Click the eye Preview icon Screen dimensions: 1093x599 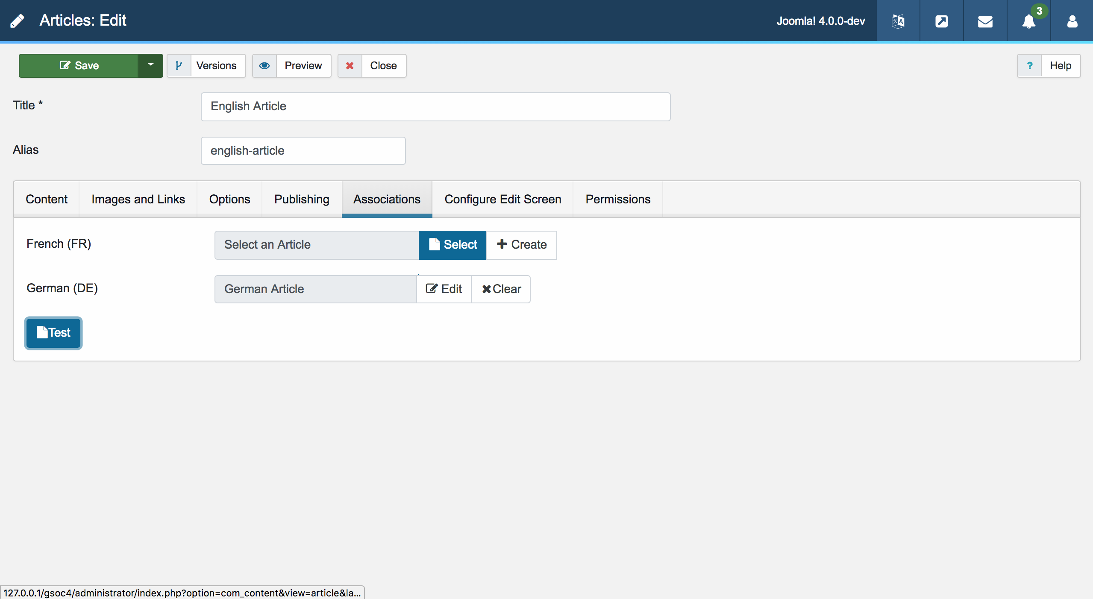click(264, 65)
